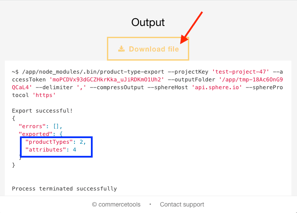Click the copyright symbol in footer
Screen dimensions: 297x213
click(94, 204)
